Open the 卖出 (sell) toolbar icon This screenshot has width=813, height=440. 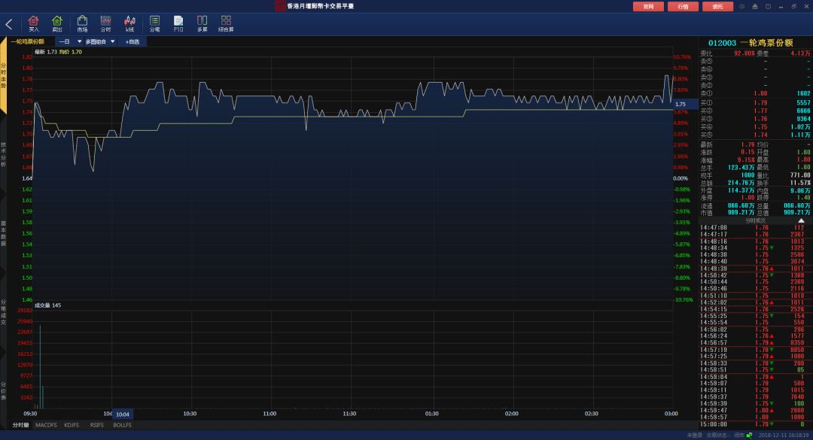pos(57,24)
